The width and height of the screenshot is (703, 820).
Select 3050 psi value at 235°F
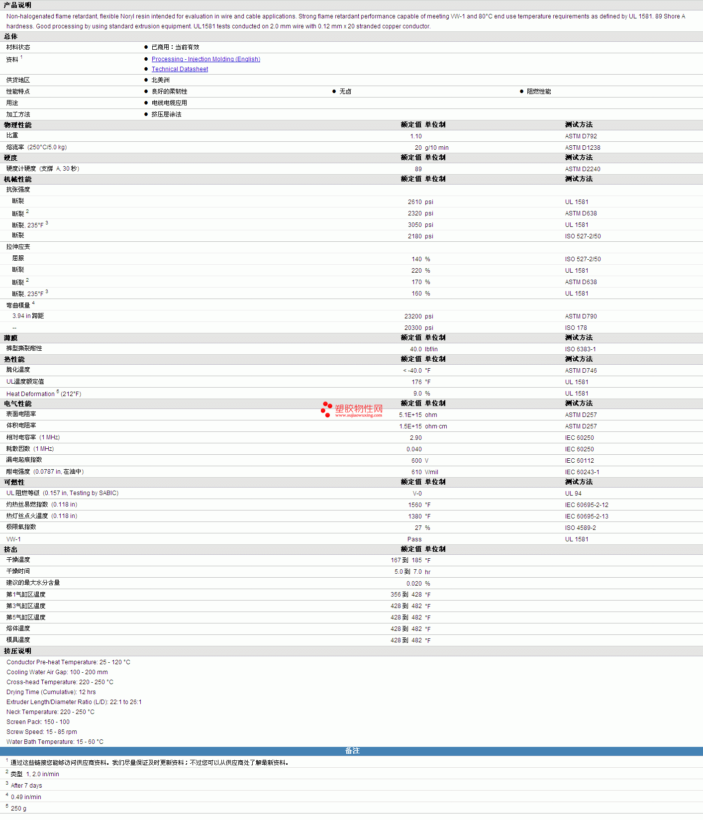[x=420, y=225]
